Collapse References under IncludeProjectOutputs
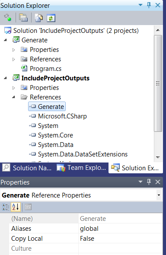Screen dimensions: 166x255 [14, 97]
